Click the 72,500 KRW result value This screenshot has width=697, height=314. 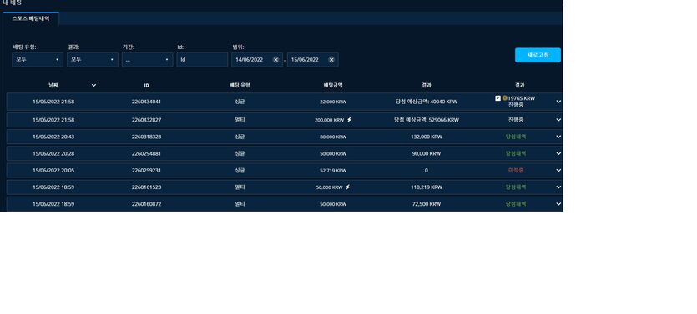pos(427,204)
